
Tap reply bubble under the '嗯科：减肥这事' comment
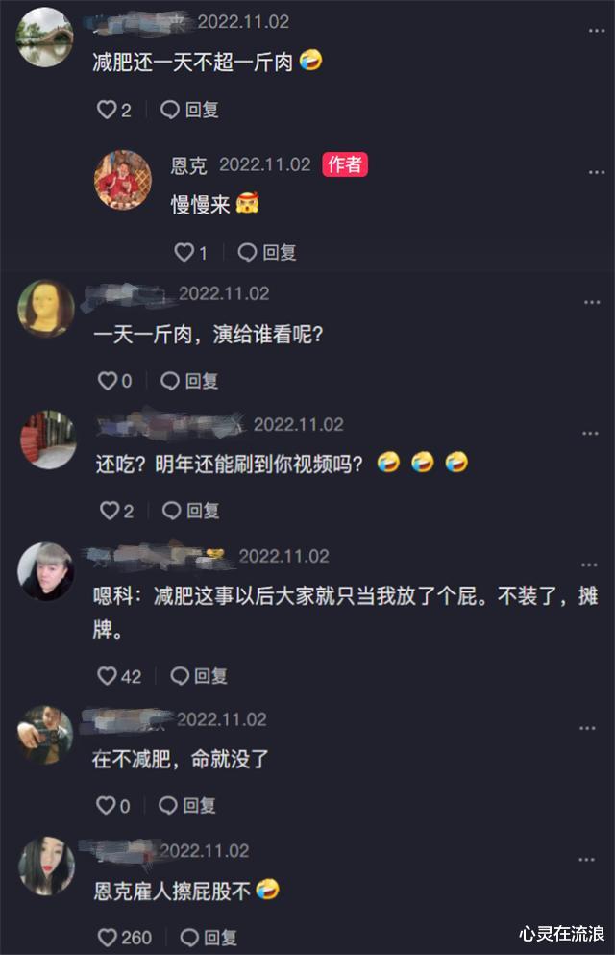coord(180,675)
